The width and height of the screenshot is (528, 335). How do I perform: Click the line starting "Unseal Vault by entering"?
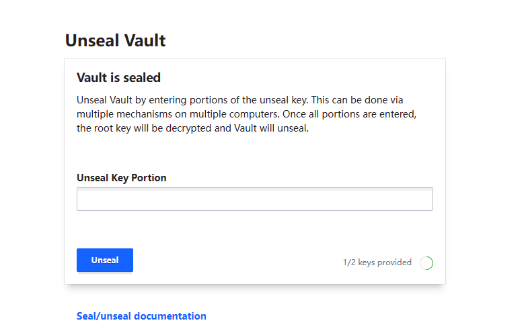[x=239, y=100]
